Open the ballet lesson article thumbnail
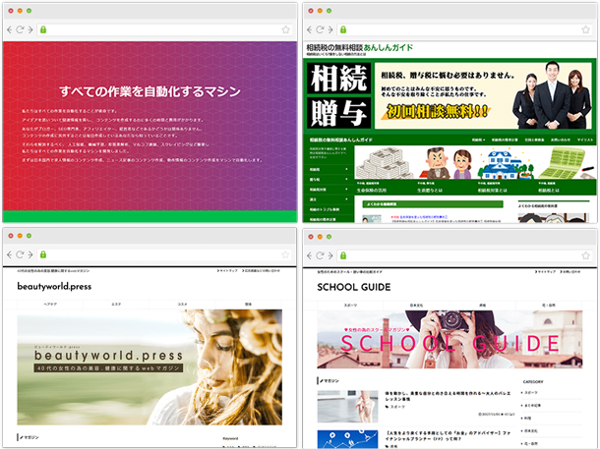Image resolution: width=600 pixels, height=449 pixels. click(x=347, y=406)
